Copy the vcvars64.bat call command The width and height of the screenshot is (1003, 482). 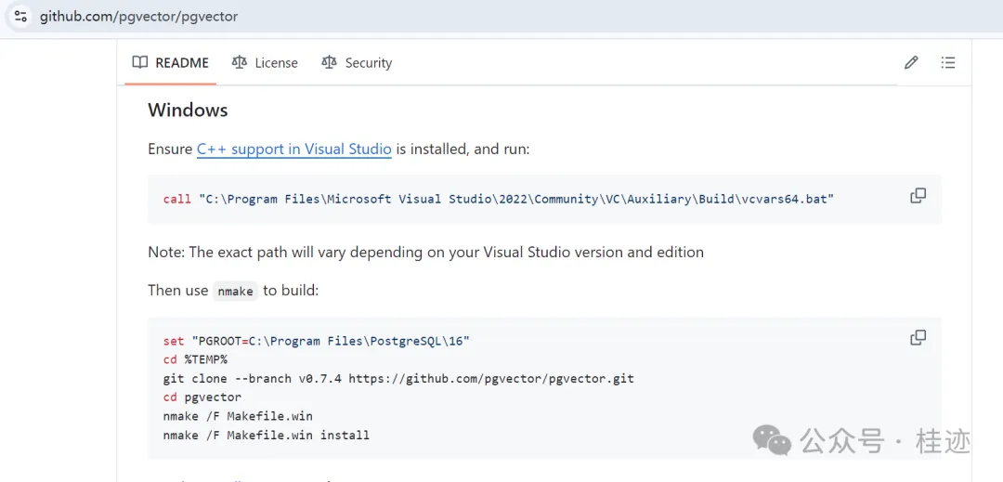(x=918, y=196)
